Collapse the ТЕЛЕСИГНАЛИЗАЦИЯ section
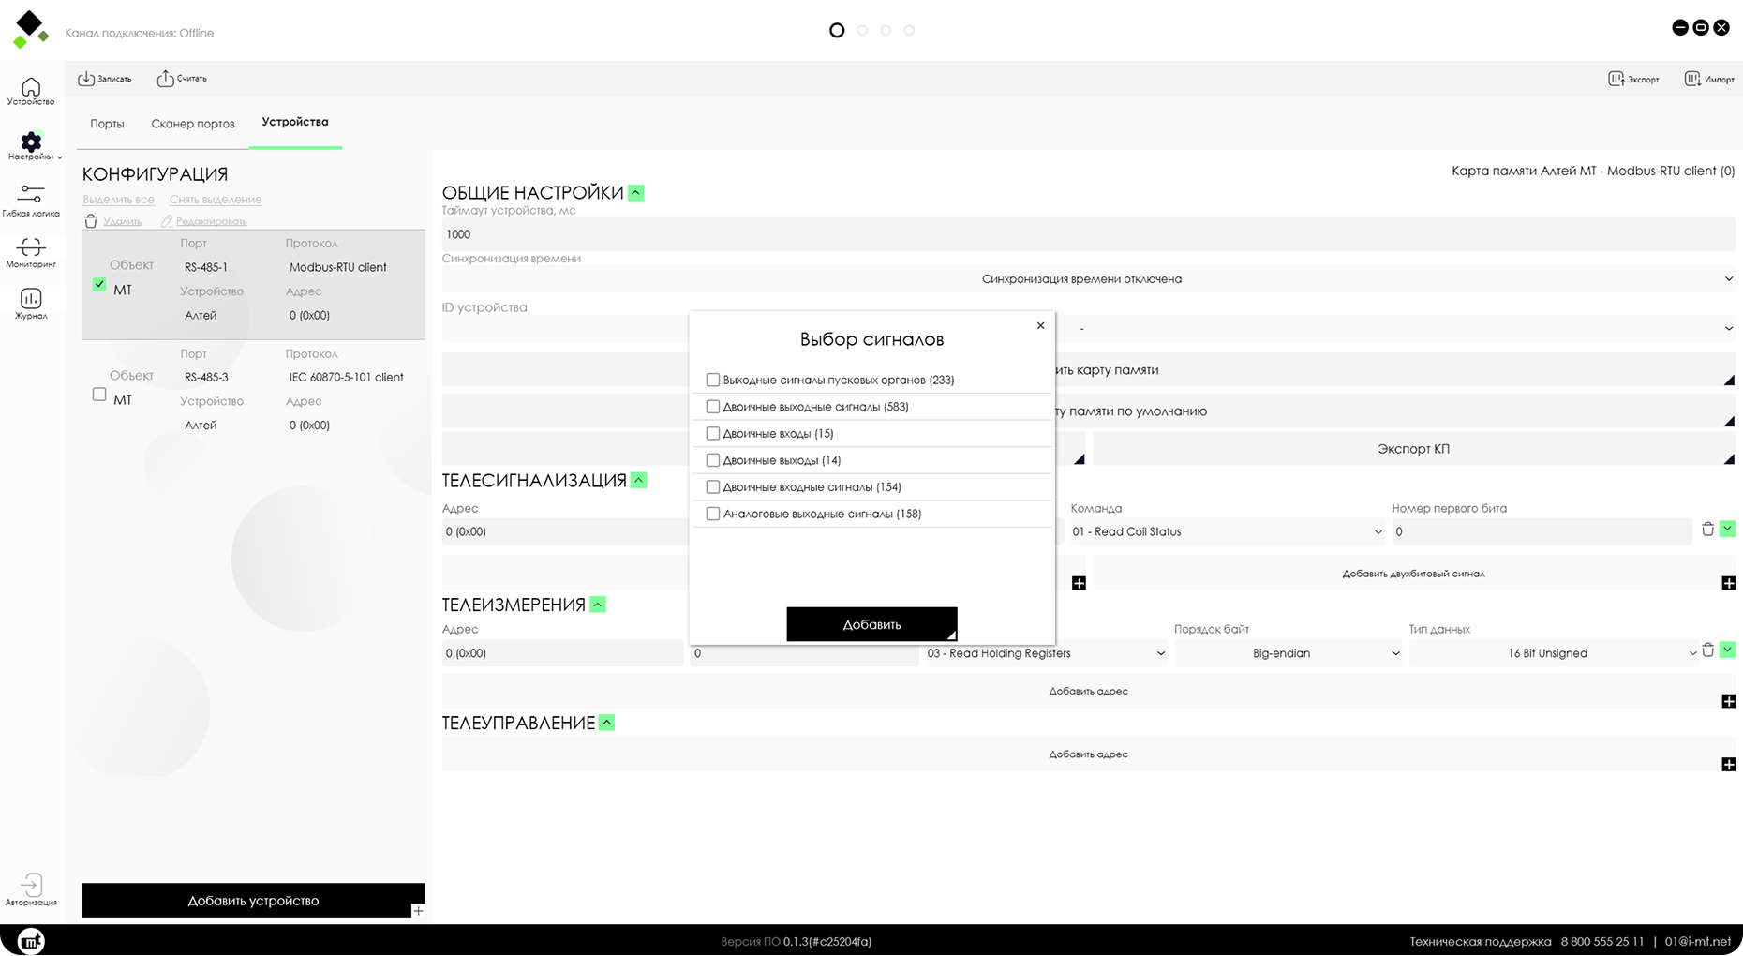 [639, 481]
